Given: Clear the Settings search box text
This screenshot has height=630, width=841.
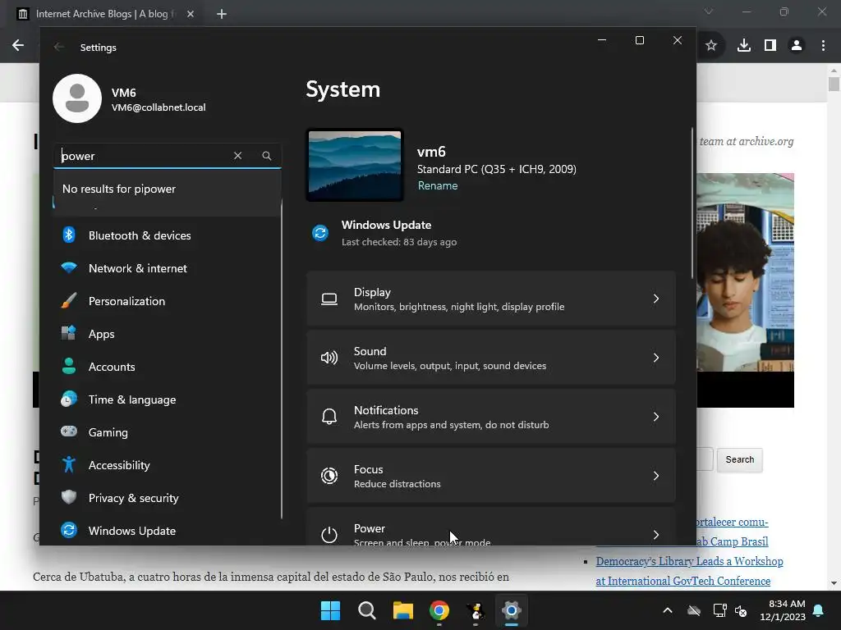Looking at the screenshot, I should (237, 155).
